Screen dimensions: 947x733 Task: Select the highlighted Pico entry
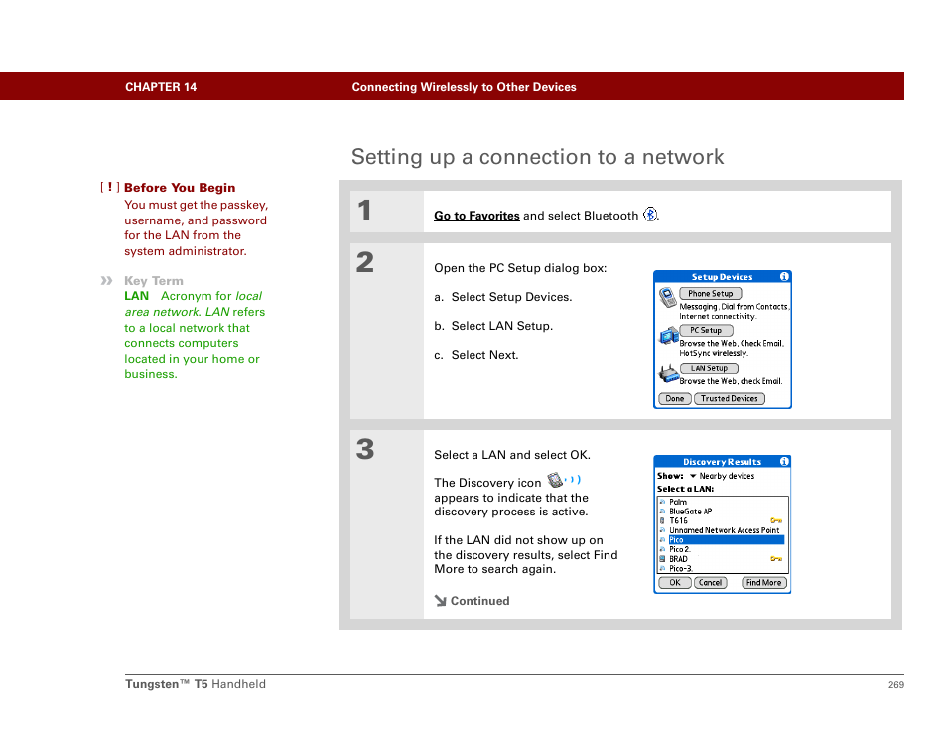[726, 539]
